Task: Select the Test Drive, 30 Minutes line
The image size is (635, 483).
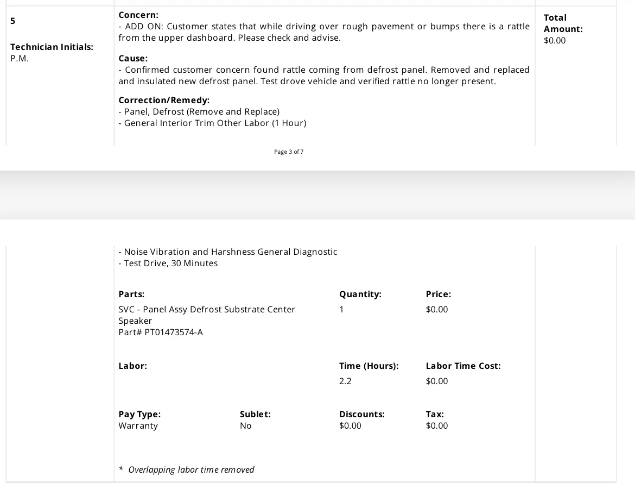Action: (x=168, y=263)
